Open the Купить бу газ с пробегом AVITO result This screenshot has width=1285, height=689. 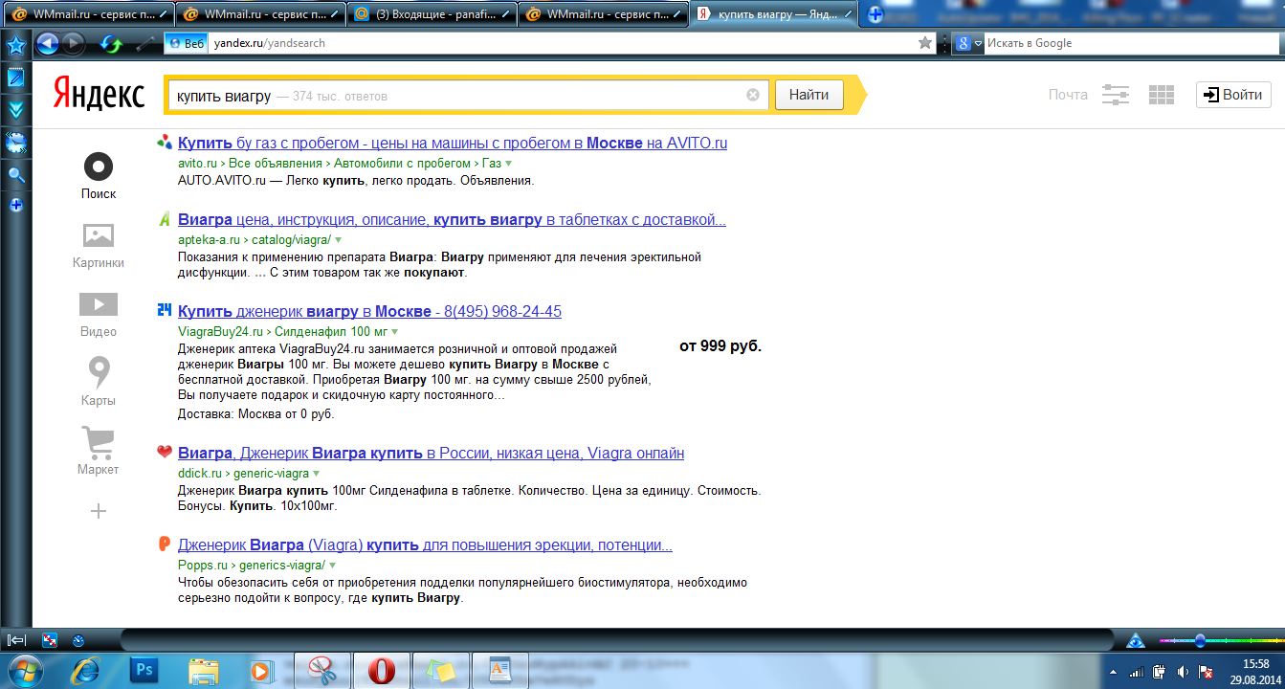[x=453, y=144]
